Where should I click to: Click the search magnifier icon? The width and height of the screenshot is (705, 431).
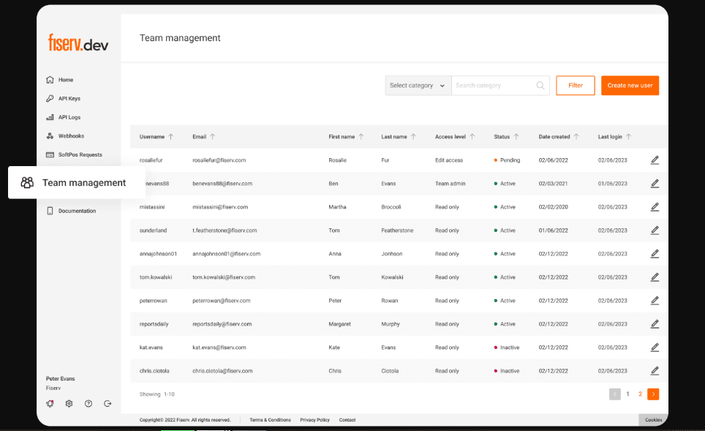coord(540,86)
